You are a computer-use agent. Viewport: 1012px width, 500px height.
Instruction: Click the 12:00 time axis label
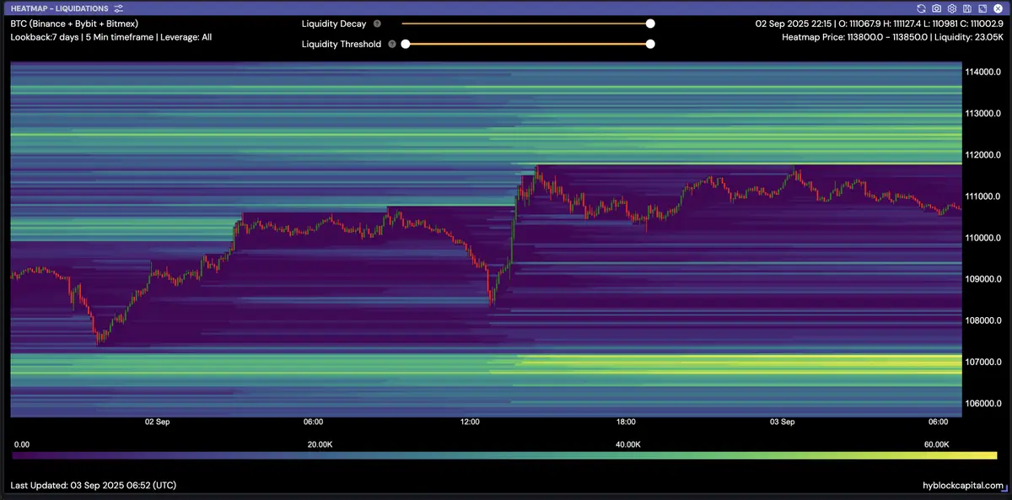click(x=470, y=422)
